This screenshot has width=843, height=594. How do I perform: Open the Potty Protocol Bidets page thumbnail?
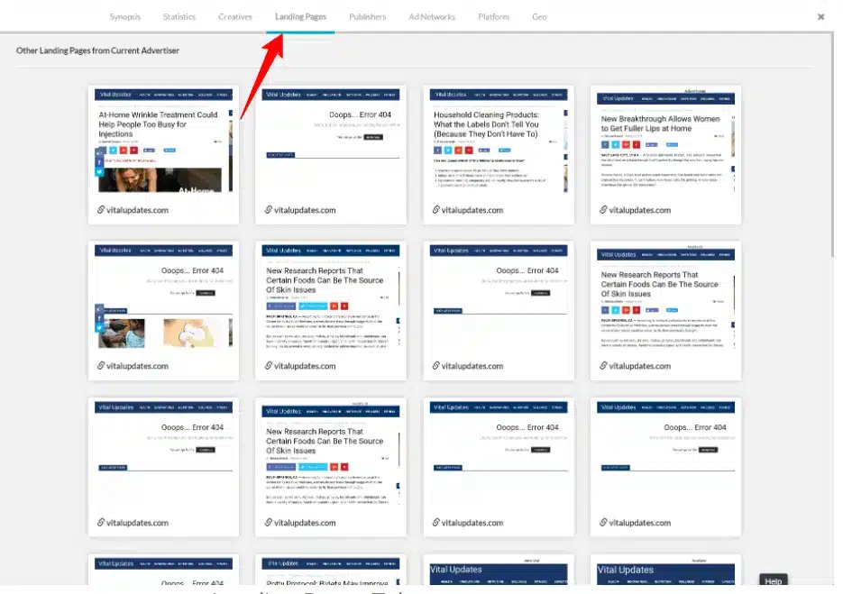coord(331,571)
